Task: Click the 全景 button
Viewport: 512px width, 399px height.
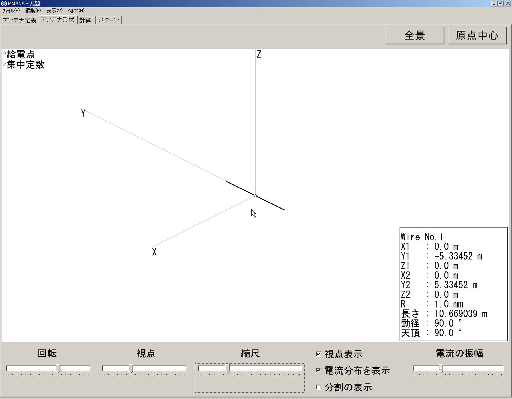Action: [x=415, y=36]
